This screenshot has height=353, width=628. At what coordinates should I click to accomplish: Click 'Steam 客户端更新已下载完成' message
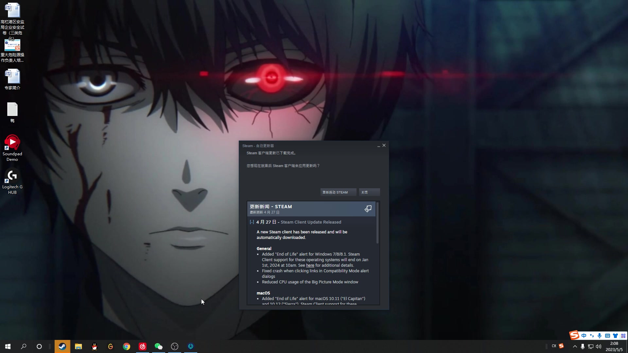(x=271, y=153)
